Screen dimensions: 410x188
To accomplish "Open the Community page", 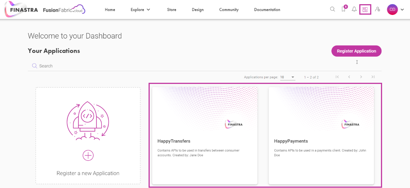I will click(x=229, y=10).
